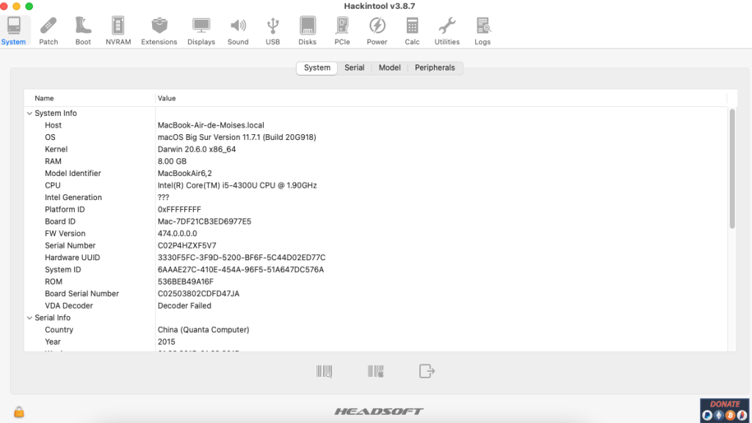Click the Name column header

tap(90, 98)
